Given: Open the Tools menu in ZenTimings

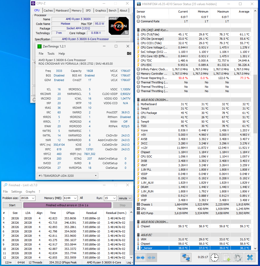Looking at the screenshot, I should click(51, 53).
